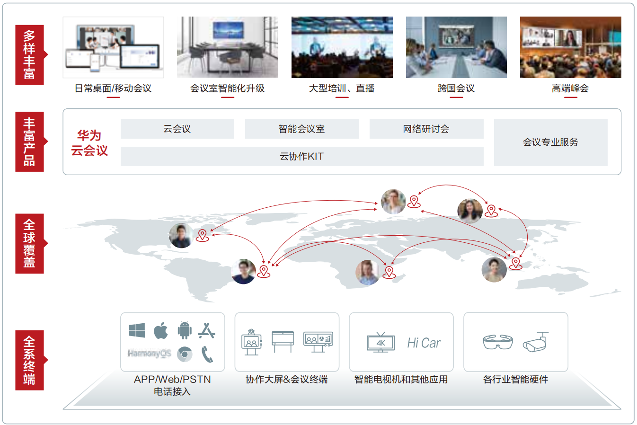Click the 4K television icon
Image resolution: width=637 pixels, height=425 pixels.
coord(380,342)
